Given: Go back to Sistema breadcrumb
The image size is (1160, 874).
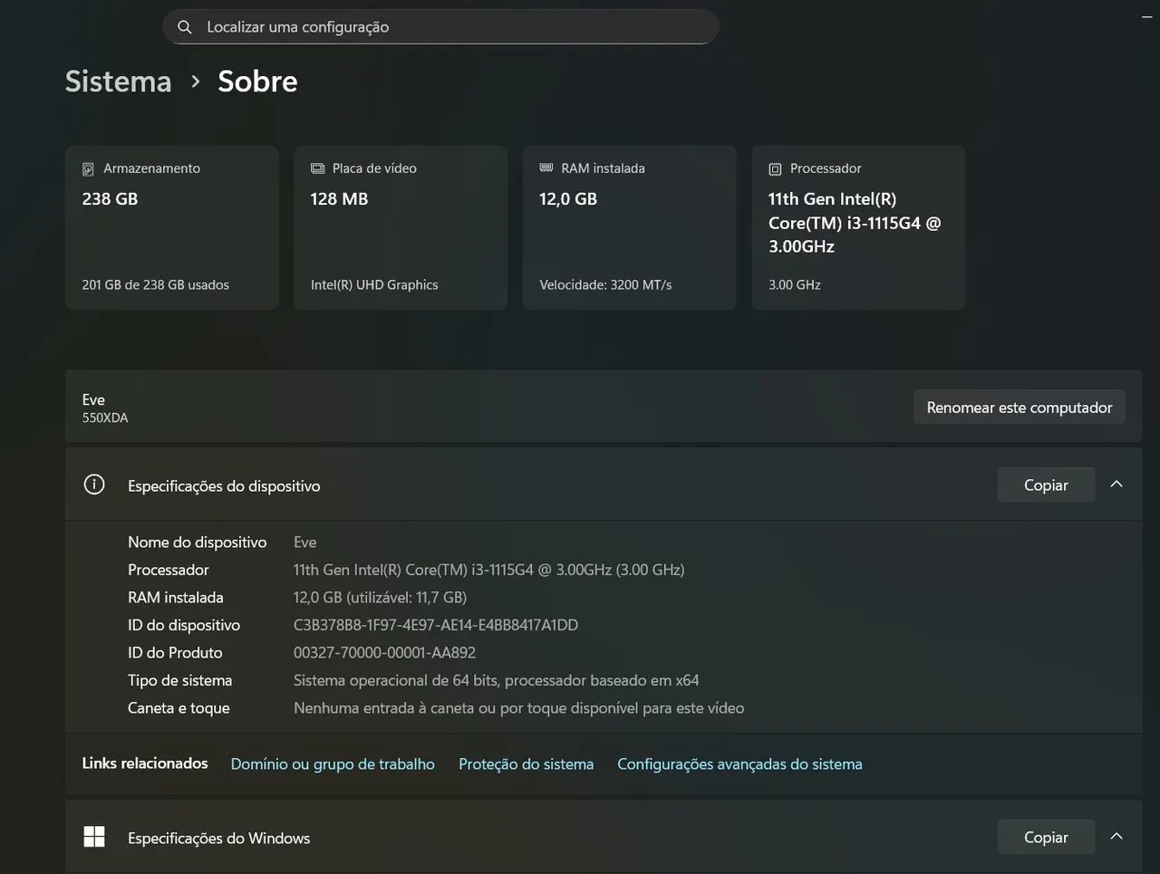Looking at the screenshot, I should [x=118, y=82].
